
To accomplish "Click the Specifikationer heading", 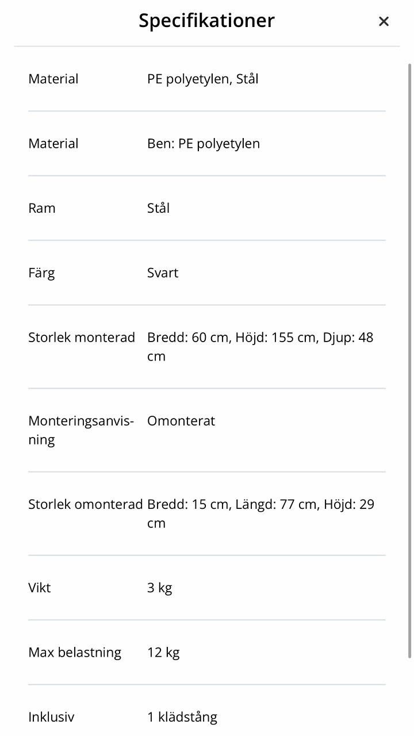I will coord(206,21).
